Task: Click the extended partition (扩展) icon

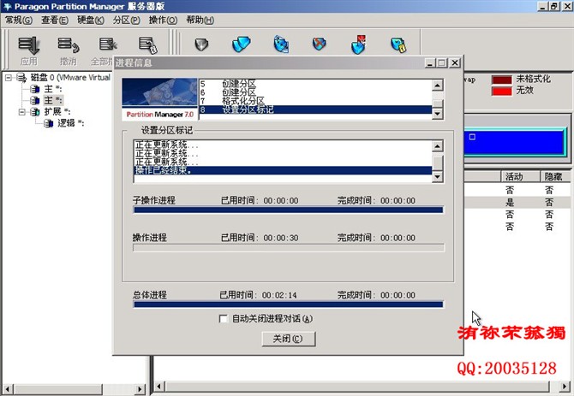Action: tap(35, 111)
